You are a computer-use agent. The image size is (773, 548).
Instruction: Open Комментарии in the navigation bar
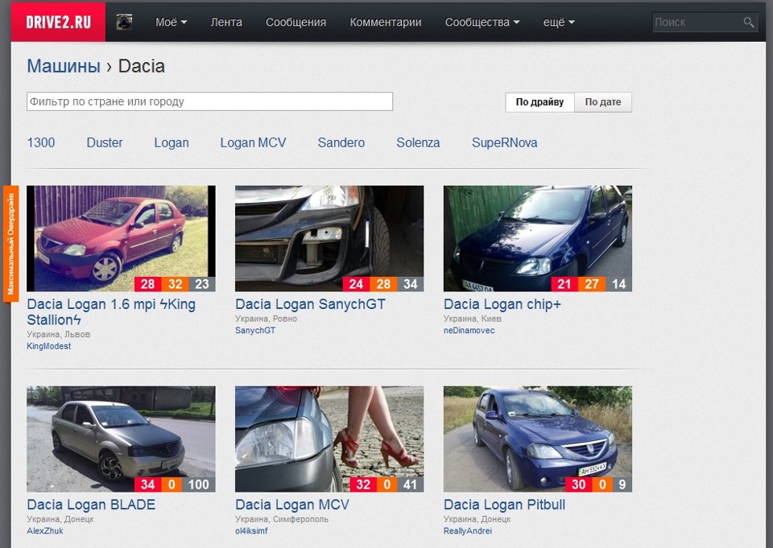point(386,23)
